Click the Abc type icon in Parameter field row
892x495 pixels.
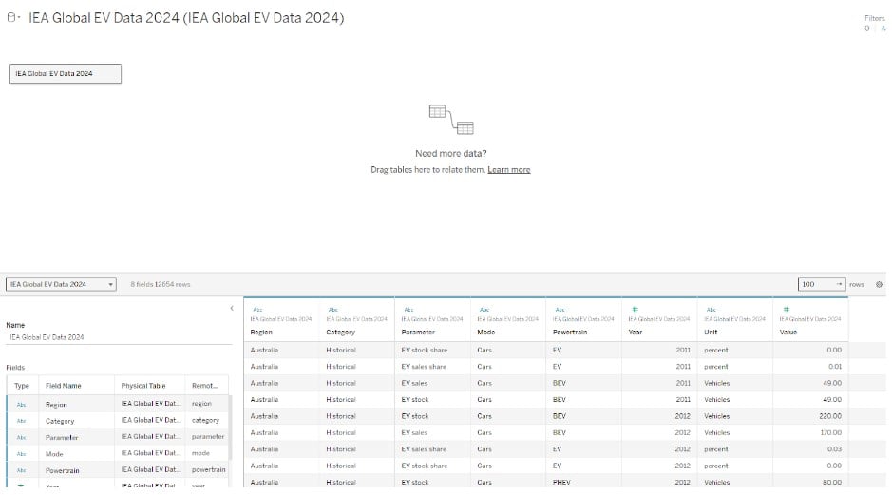[x=21, y=438]
